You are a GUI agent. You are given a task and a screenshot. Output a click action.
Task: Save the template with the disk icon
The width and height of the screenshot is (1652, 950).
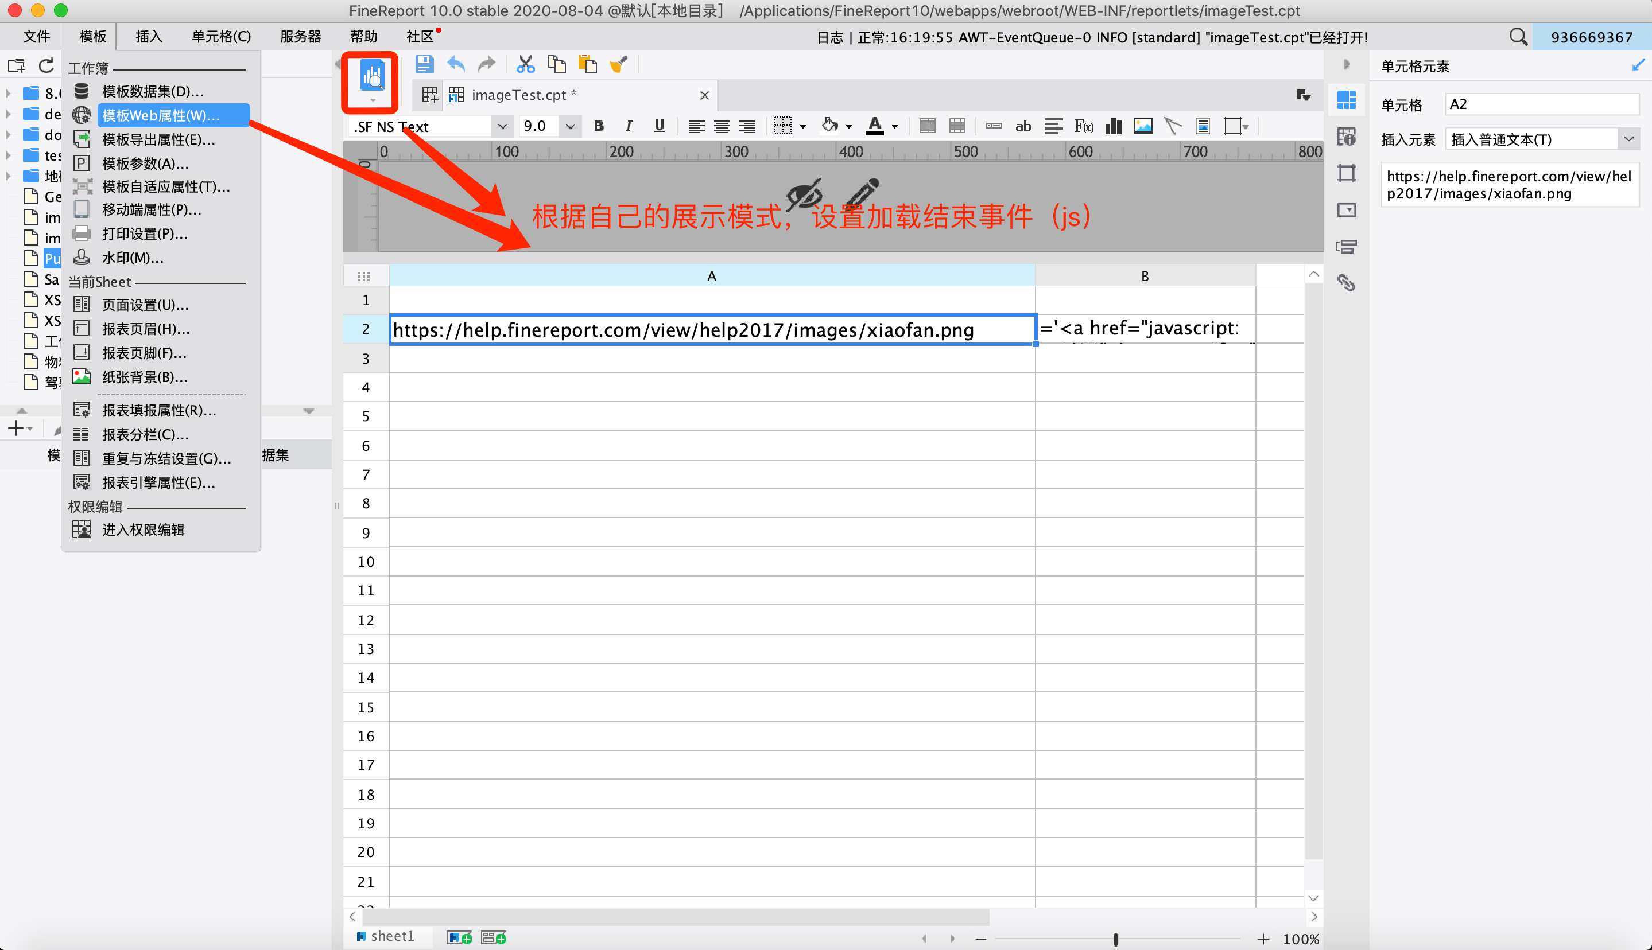[x=424, y=65]
